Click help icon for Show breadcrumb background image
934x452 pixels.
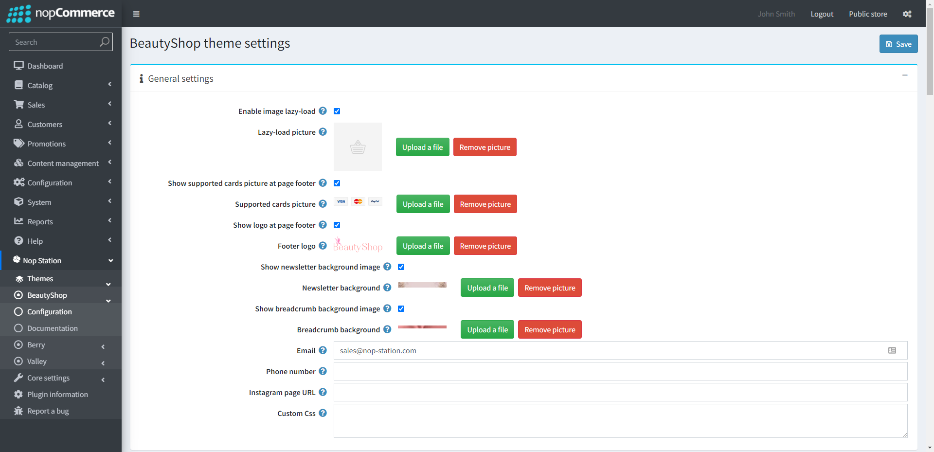click(387, 308)
